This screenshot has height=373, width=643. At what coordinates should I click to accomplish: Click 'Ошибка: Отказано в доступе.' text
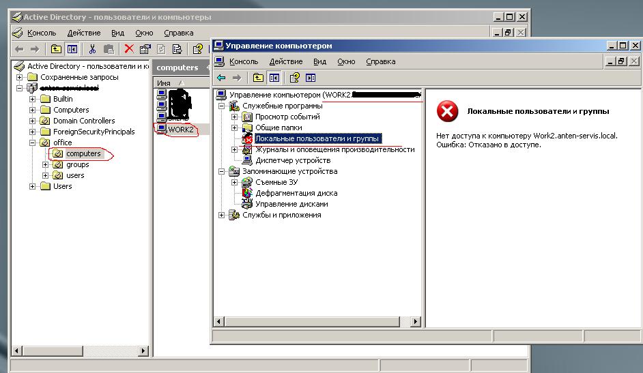(489, 145)
